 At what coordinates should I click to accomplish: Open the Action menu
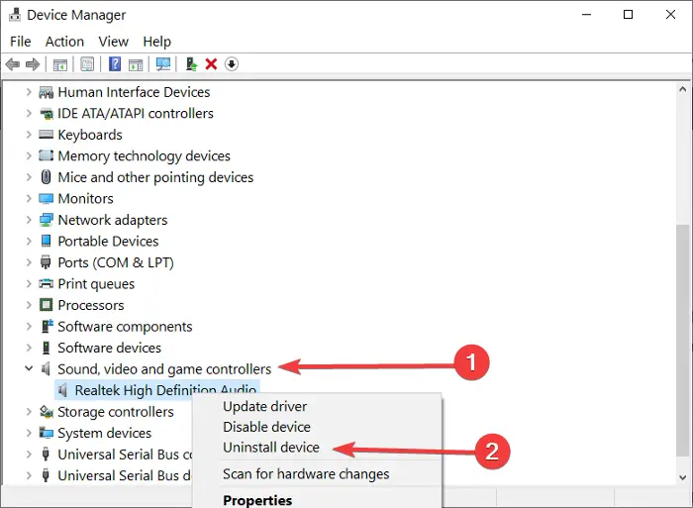coord(64,42)
